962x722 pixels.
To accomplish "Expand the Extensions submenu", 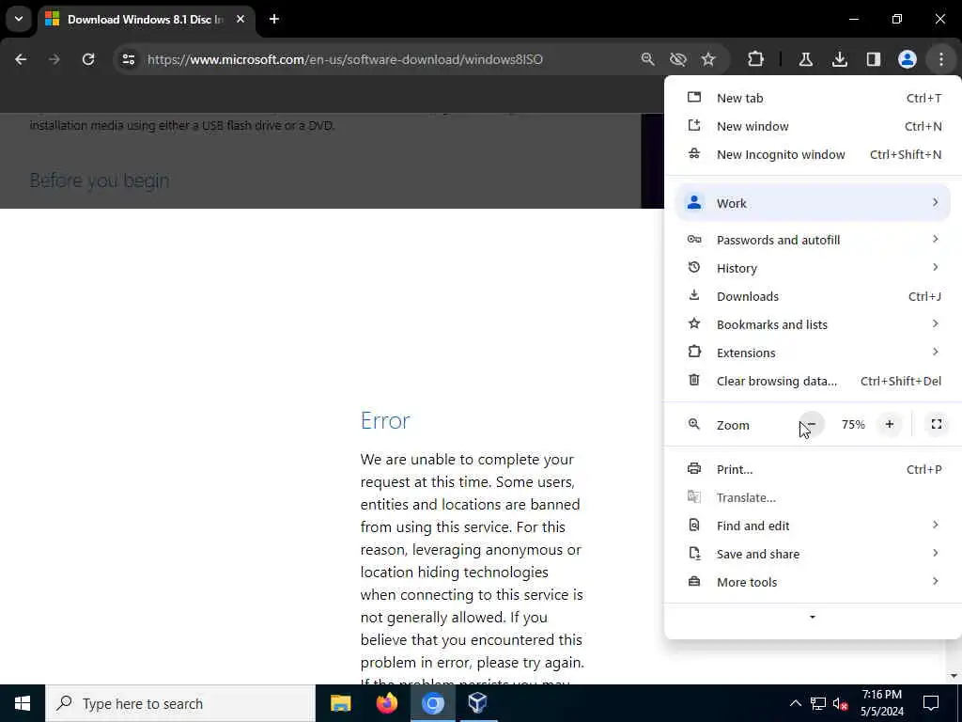I will point(813,353).
